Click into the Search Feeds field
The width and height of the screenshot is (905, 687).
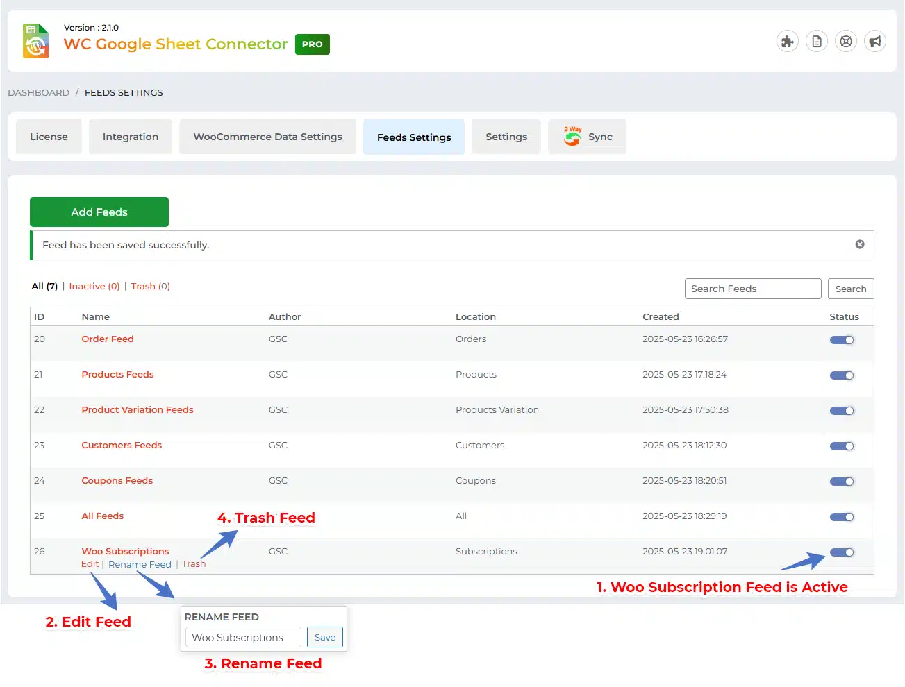click(752, 289)
